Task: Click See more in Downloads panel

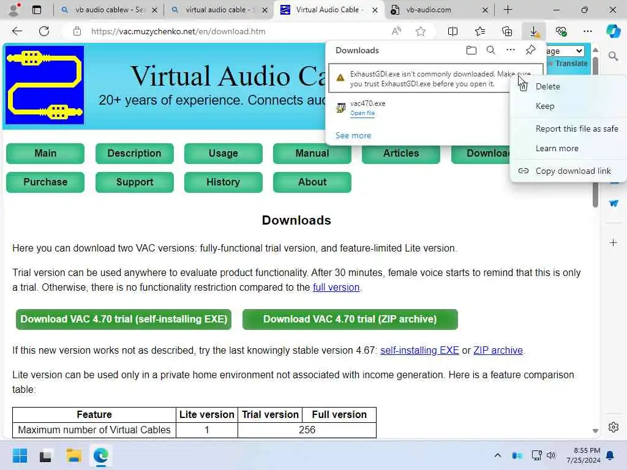Action: pos(353,135)
